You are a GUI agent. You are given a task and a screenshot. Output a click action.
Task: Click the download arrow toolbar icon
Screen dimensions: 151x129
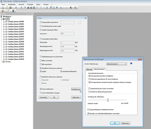pos(47,8)
